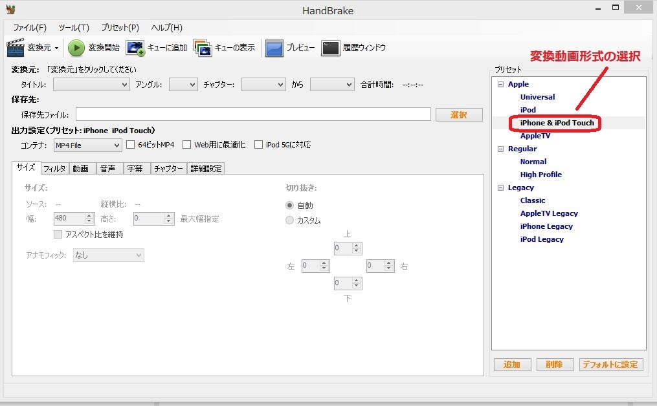The image size is (657, 406).
Task: Switch to the 音声 tab
Action: (x=109, y=168)
